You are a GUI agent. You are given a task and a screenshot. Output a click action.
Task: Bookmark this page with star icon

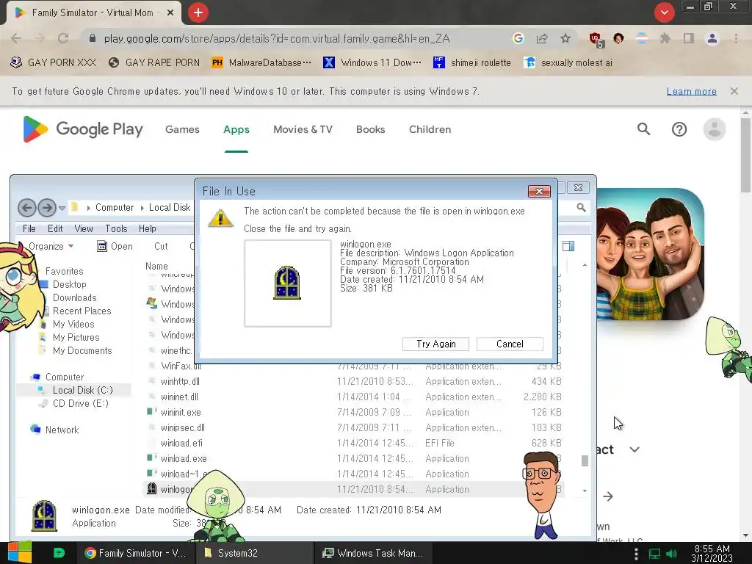pyautogui.click(x=565, y=38)
